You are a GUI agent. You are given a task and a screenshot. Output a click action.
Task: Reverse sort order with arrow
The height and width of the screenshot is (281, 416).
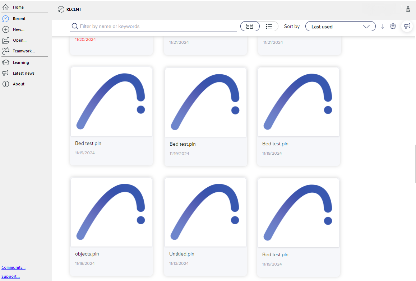(383, 26)
